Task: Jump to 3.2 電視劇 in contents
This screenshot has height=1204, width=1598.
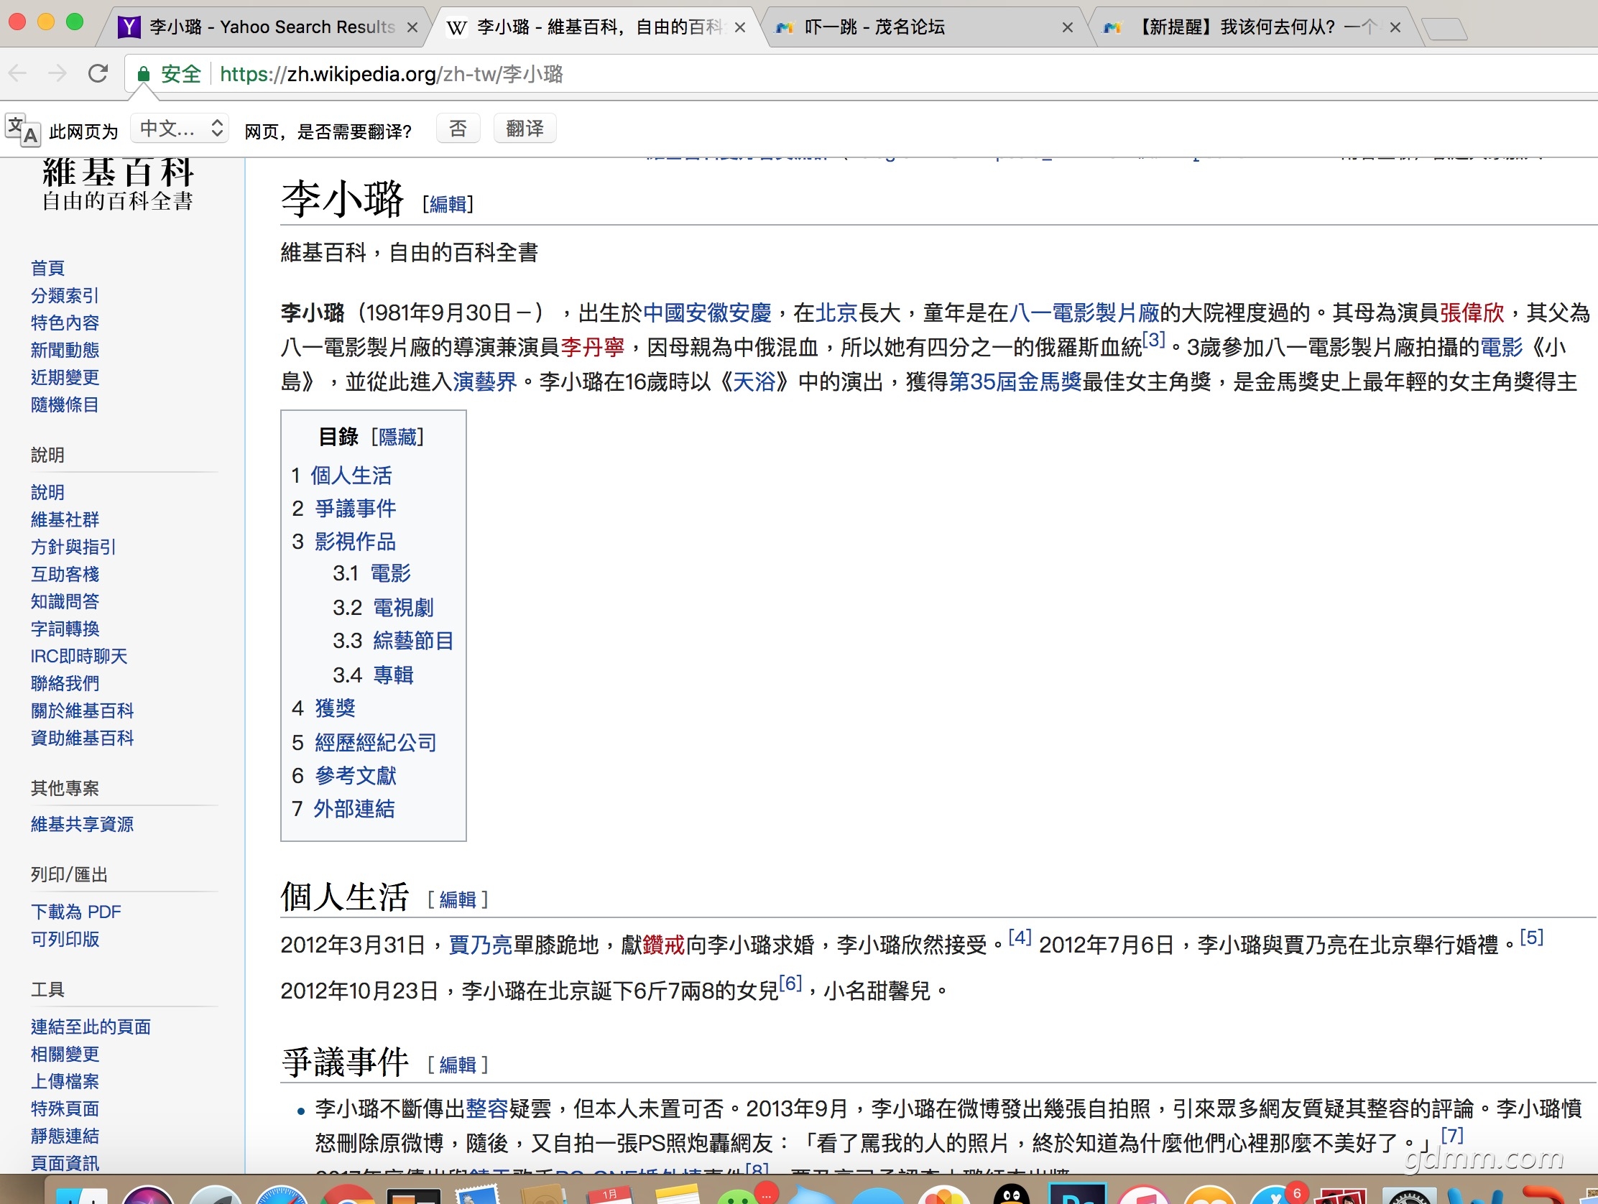Action: click(402, 608)
